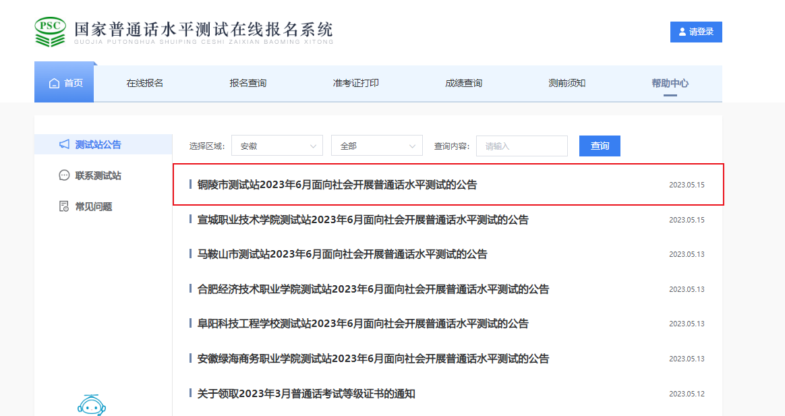Open the 帮助中心 menu
This screenshot has height=416, width=785.
click(x=670, y=83)
